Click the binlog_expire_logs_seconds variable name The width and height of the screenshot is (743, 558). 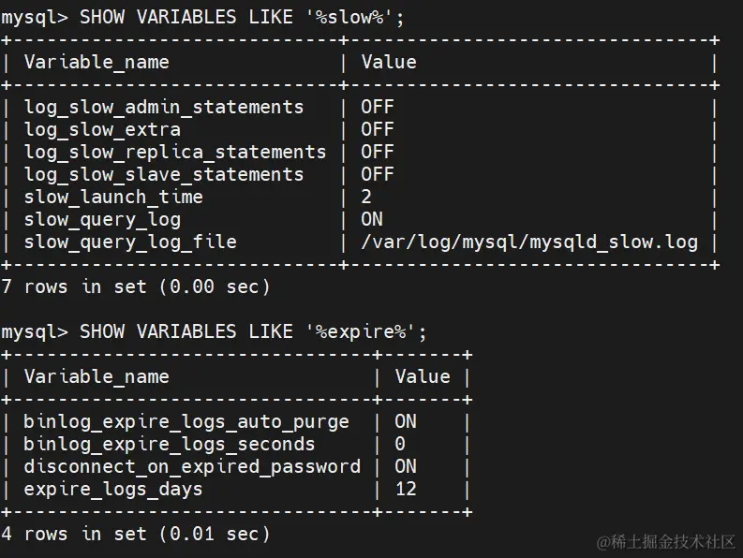coord(170,445)
